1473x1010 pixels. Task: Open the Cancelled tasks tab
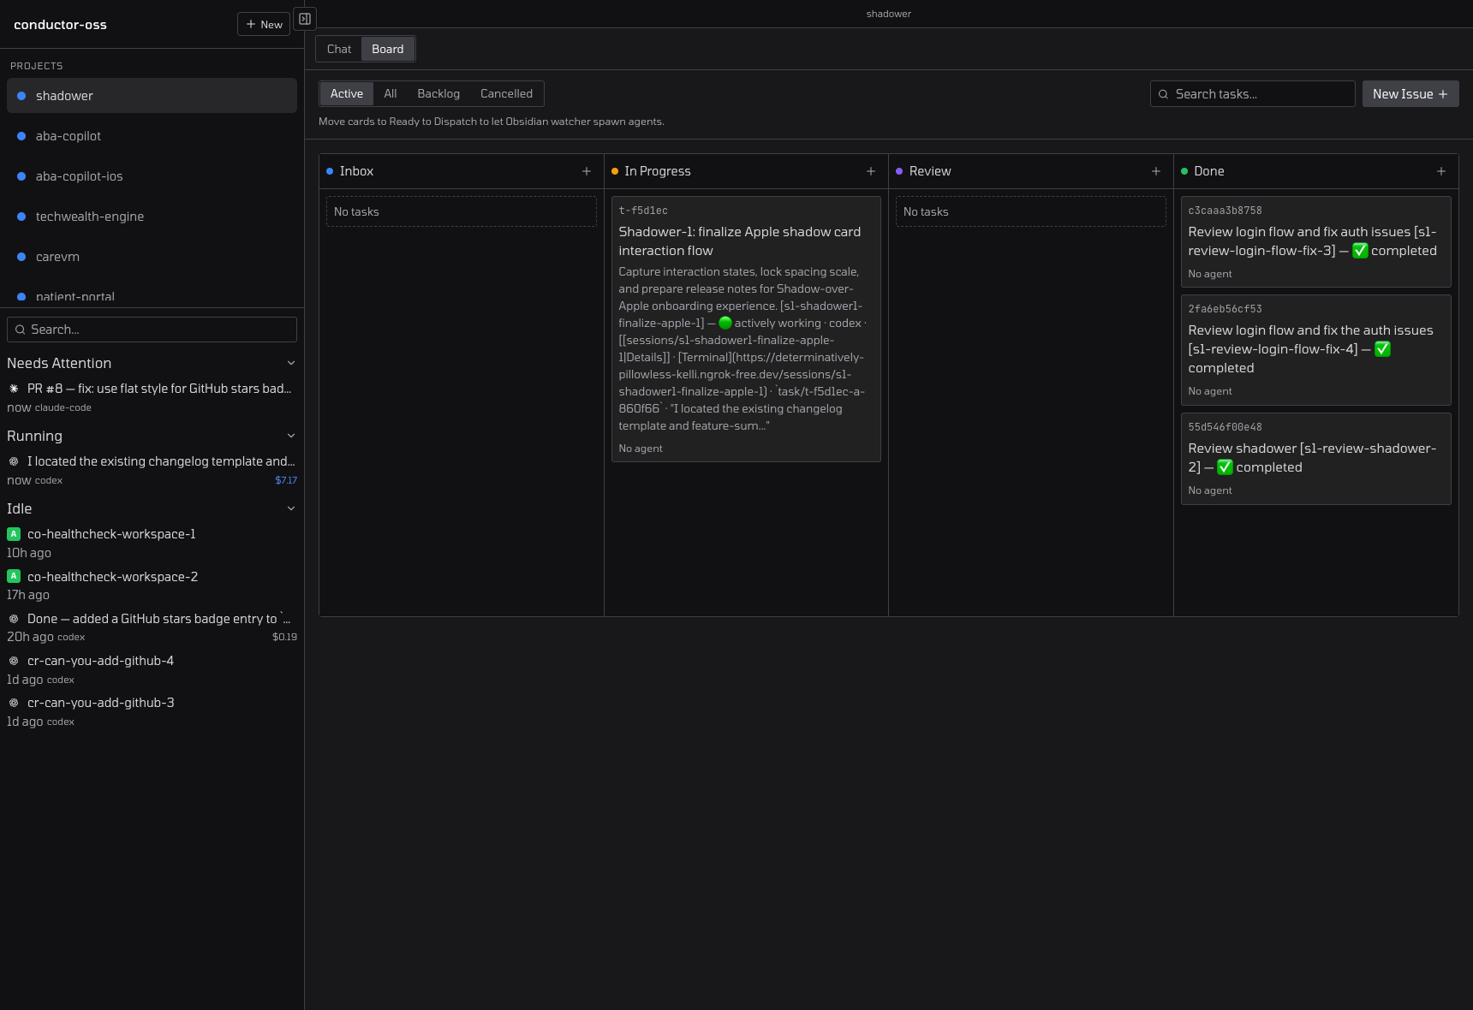[x=506, y=94]
